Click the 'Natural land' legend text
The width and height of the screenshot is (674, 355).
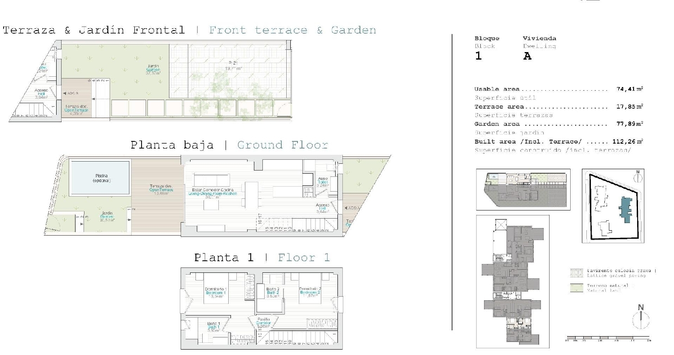tap(603, 291)
